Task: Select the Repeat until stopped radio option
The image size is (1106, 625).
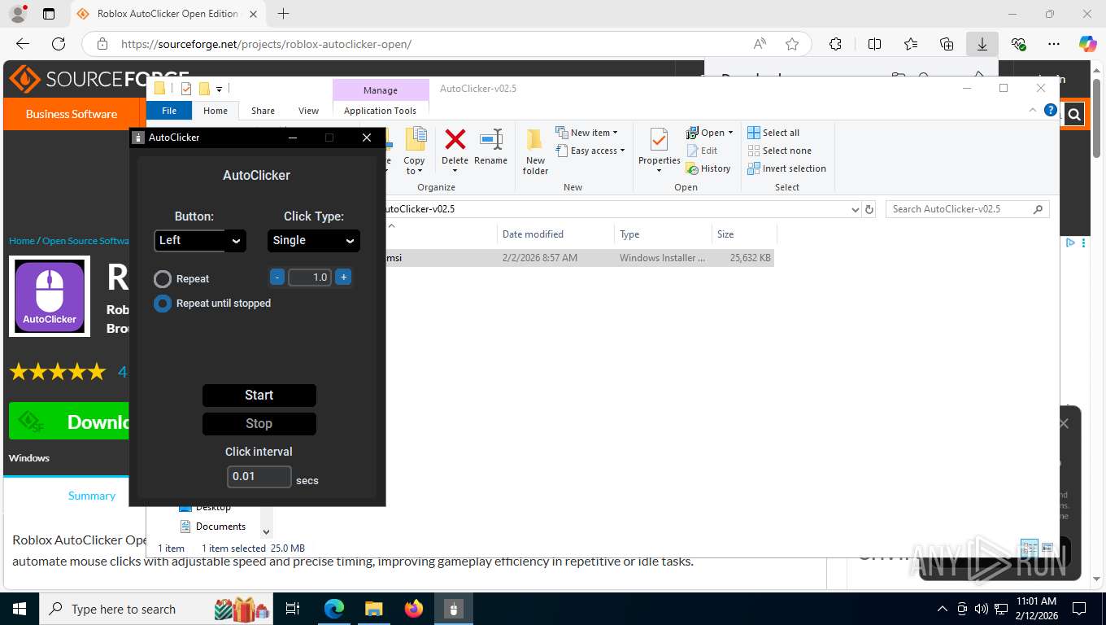Action: [163, 304]
